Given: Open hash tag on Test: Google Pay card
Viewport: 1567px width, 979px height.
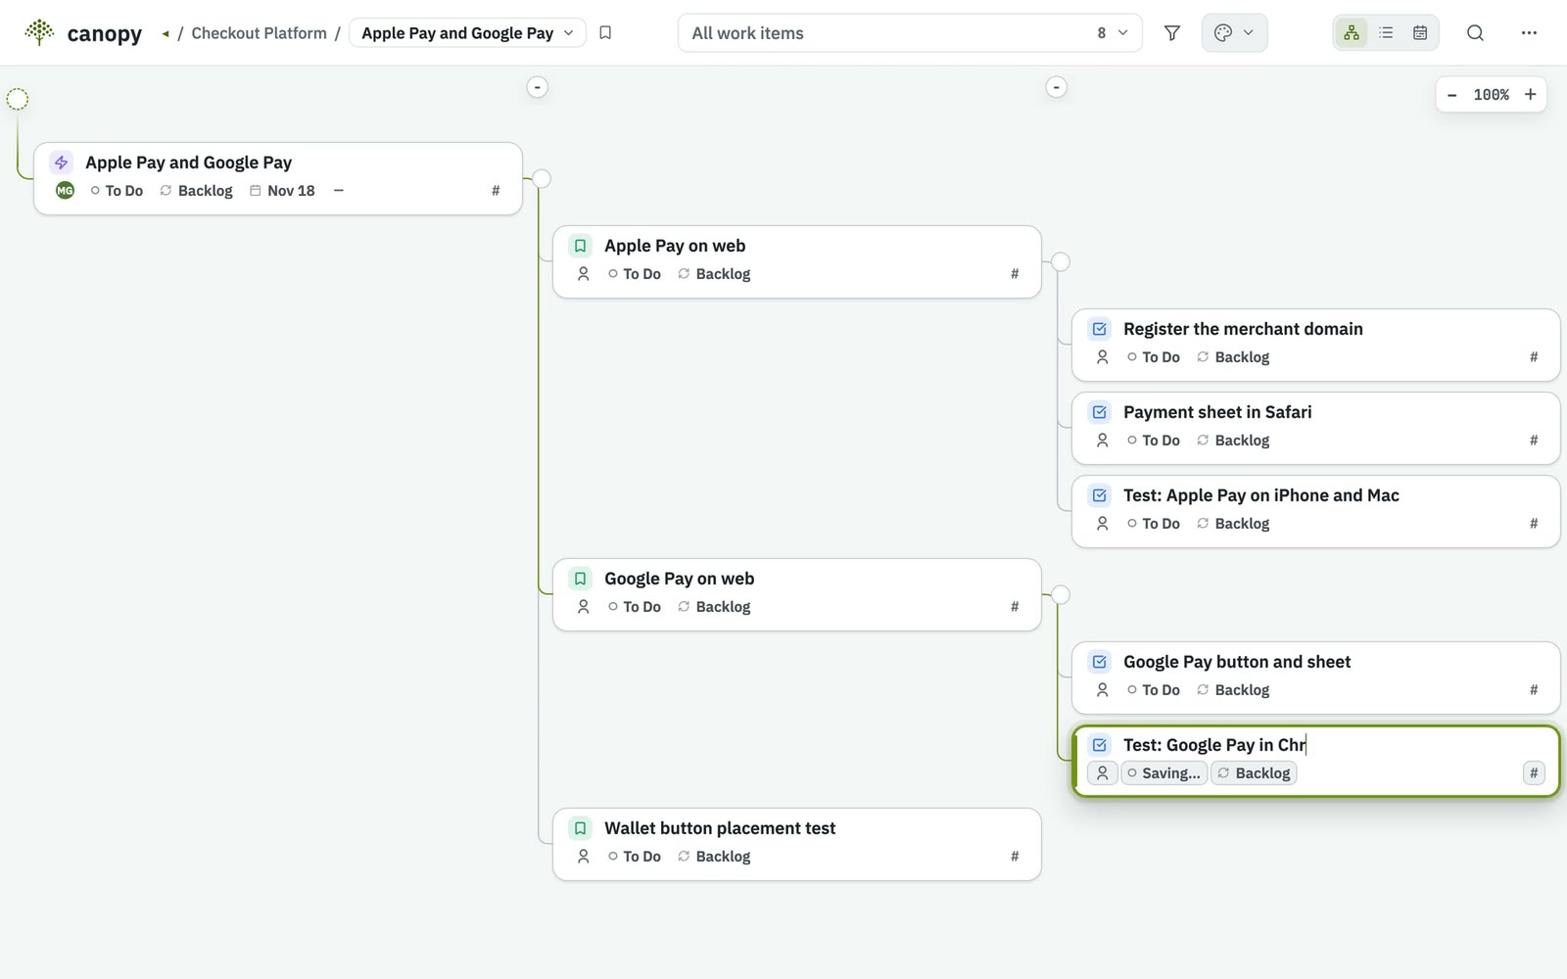Looking at the screenshot, I should (1534, 773).
